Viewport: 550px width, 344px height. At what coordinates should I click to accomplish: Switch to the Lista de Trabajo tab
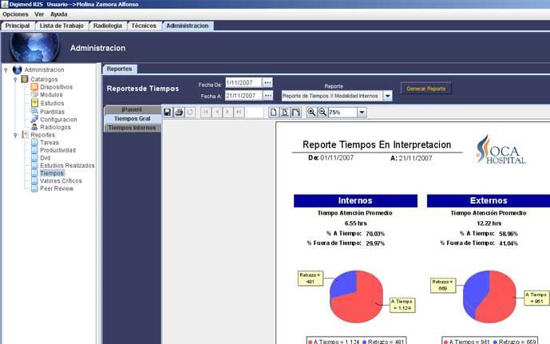tap(61, 26)
